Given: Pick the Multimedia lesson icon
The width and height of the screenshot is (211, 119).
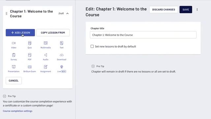Looking at the screenshot, I should (45, 43).
